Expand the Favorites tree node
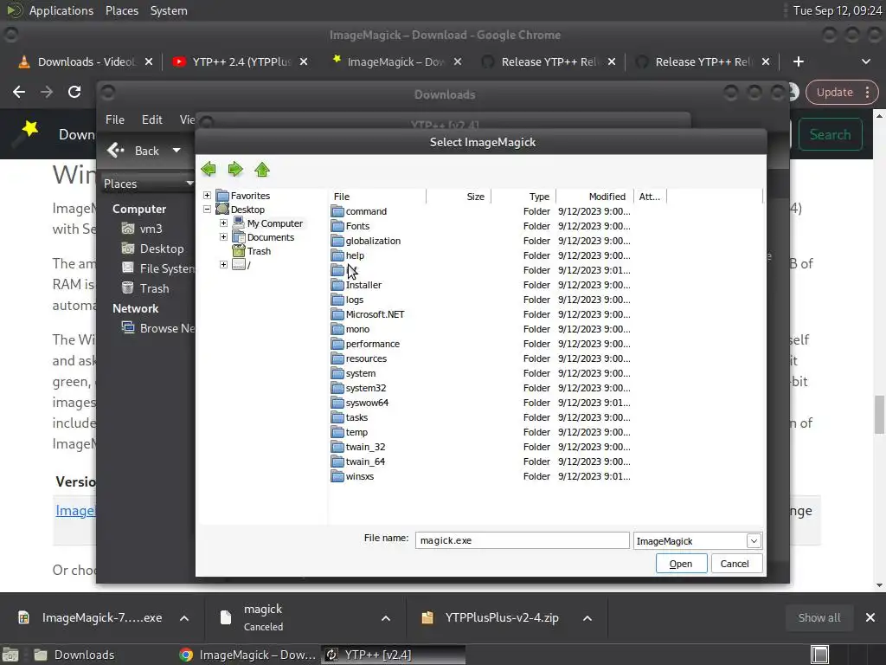886x665 pixels. pyautogui.click(x=208, y=195)
